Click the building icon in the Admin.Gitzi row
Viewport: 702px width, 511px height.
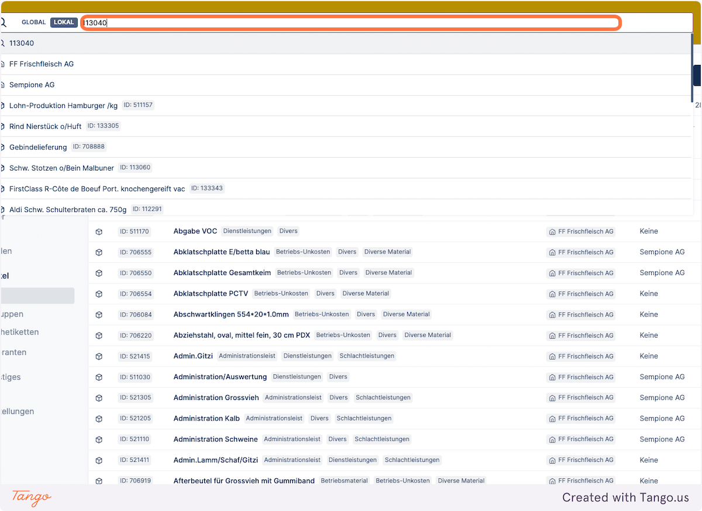(552, 356)
